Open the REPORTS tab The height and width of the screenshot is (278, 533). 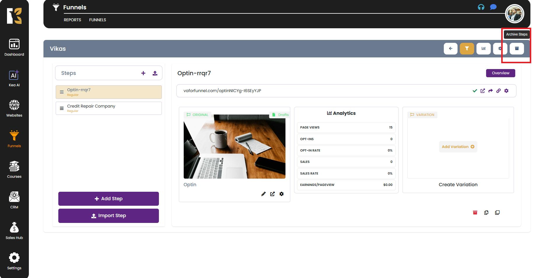pyautogui.click(x=72, y=20)
